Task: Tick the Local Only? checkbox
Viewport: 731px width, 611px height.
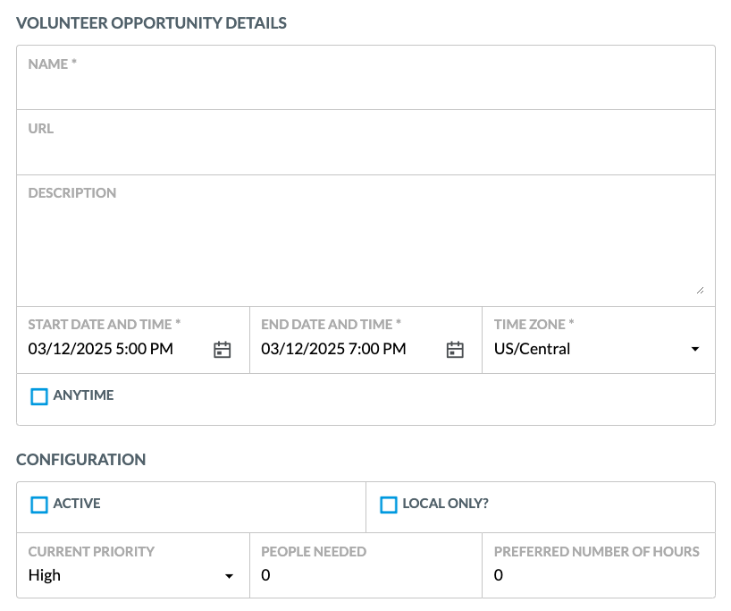Action: pyautogui.click(x=389, y=505)
